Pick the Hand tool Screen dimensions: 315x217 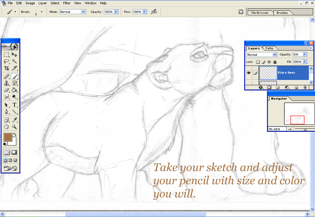(x=6, y=127)
